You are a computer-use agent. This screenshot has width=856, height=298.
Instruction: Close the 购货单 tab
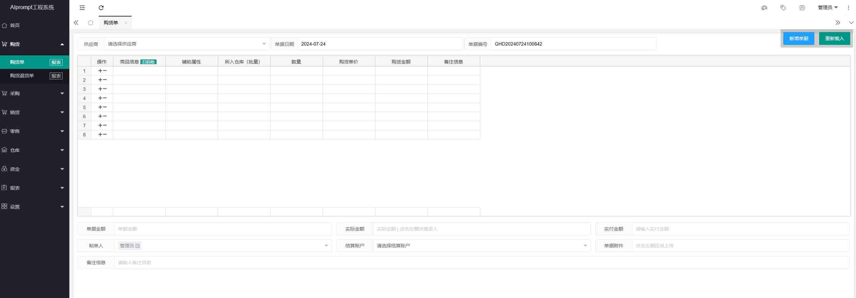126,23
